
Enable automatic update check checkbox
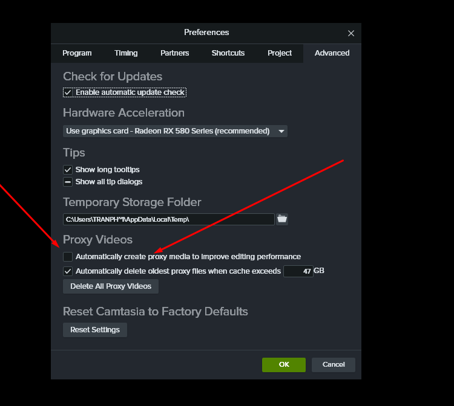click(68, 92)
